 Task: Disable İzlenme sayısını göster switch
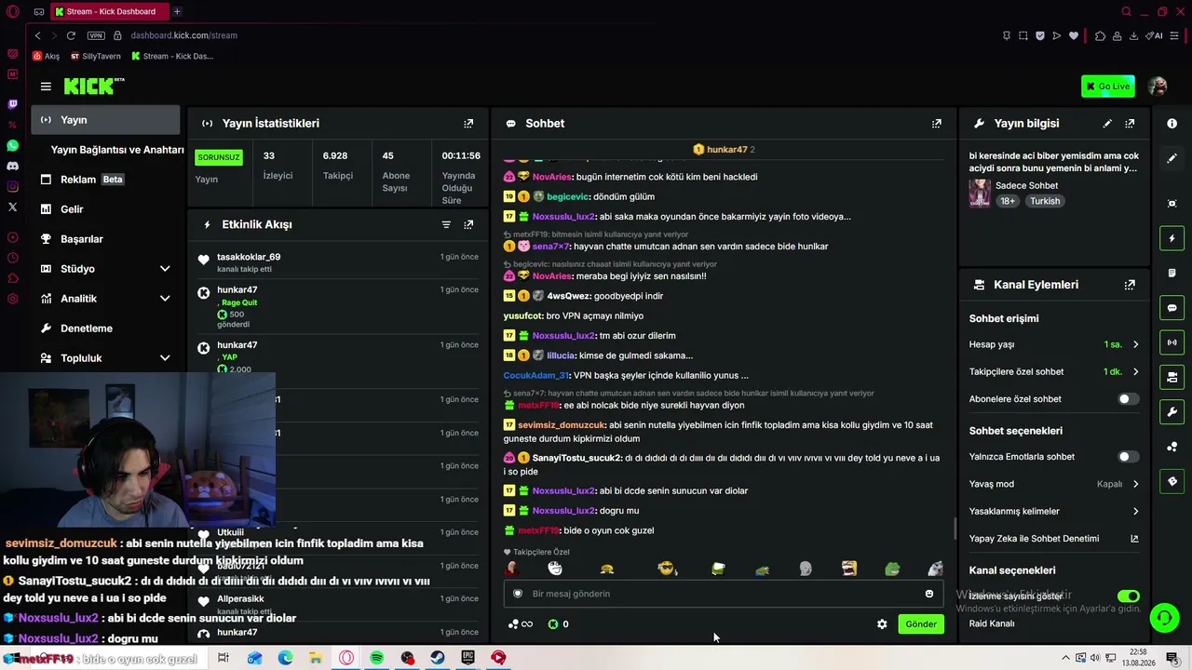(x=1128, y=596)
